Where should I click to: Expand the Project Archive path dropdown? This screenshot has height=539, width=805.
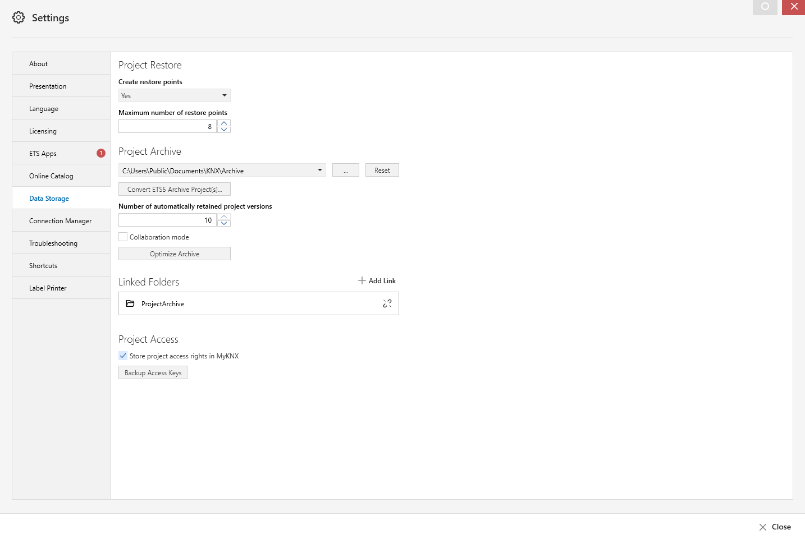(x=319, y=170)
